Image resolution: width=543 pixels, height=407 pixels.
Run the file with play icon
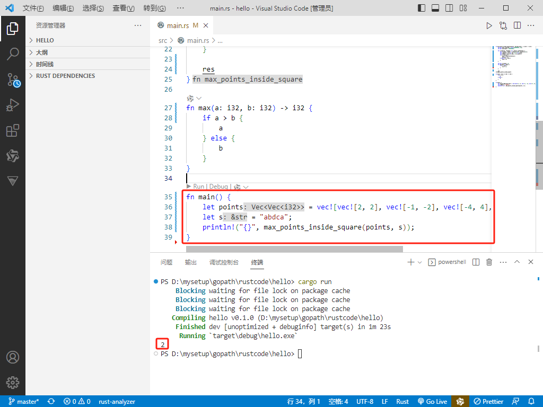pyautogui.click(x=489, y=25)
